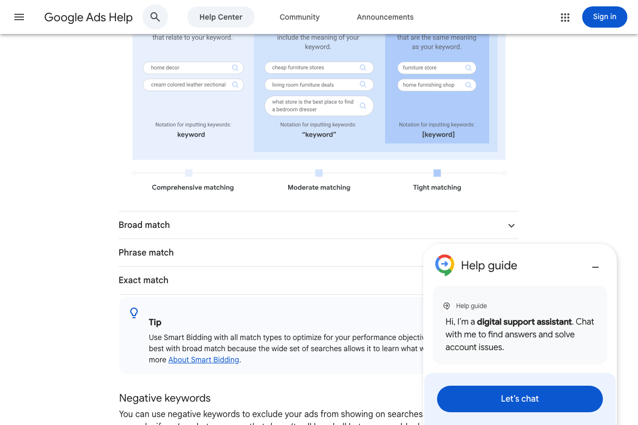Click the Tight matching label
The width and height of the screenshot is (638, 425).
[437, 188]
